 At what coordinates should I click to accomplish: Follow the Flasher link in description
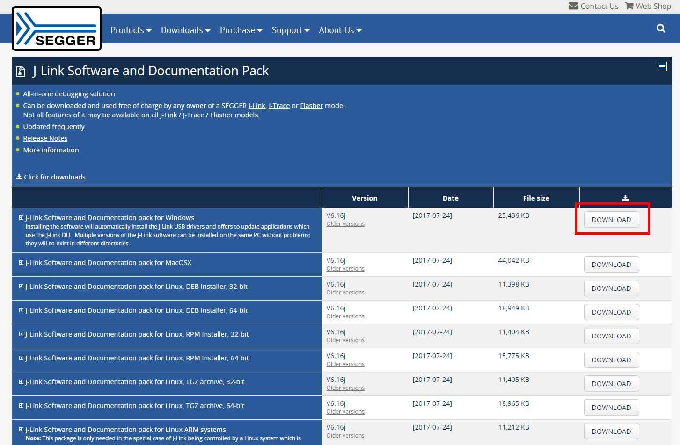[311, 106]
